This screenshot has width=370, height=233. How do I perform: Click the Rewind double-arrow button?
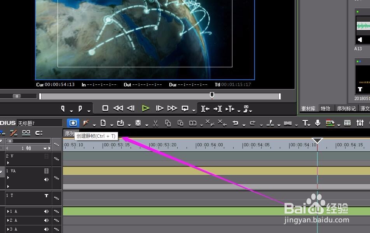point(118,109)
